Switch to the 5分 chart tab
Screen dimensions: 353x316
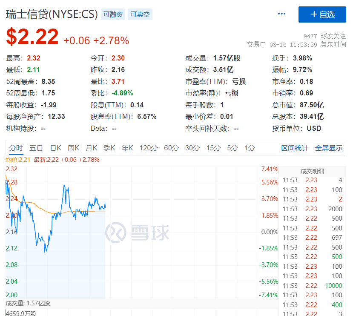tap(232, 148)
